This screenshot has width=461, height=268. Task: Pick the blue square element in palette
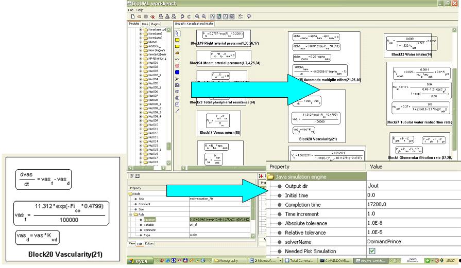(x=177, y=72)
